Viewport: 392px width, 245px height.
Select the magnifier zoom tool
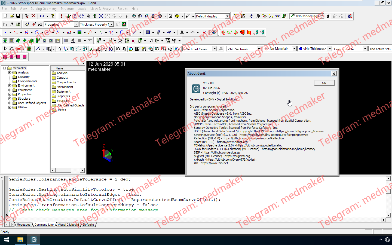(x=88, y=16)
